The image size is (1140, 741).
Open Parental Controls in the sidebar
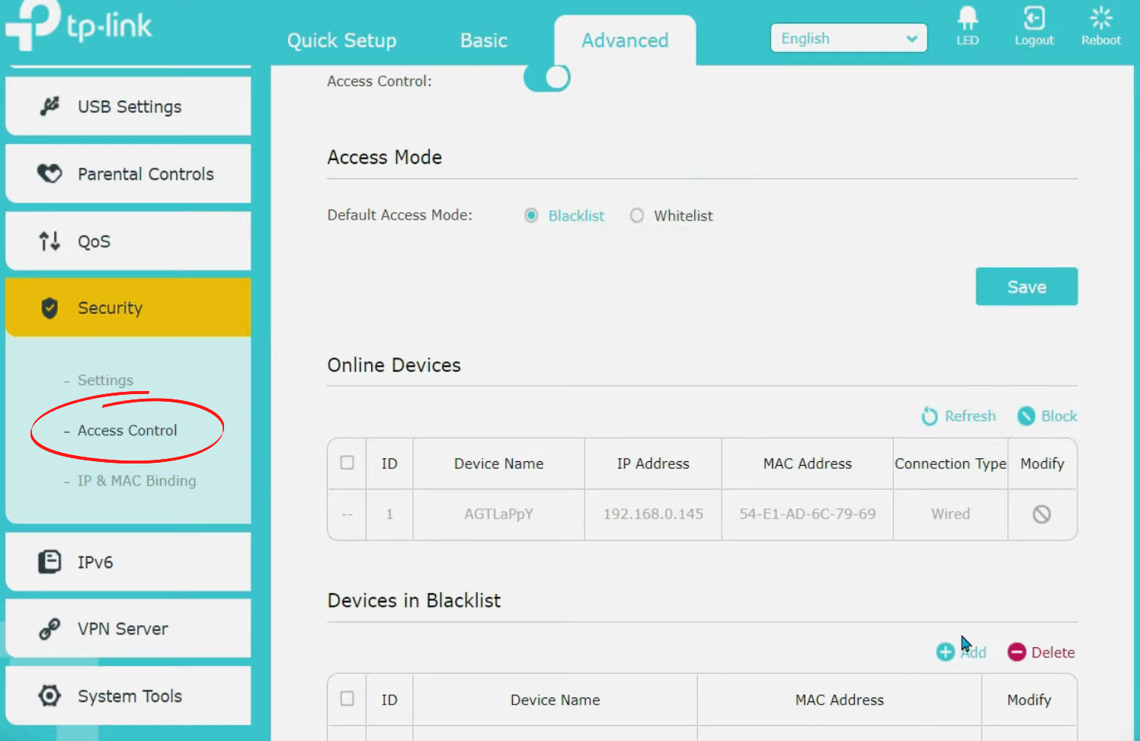point(145,174)
